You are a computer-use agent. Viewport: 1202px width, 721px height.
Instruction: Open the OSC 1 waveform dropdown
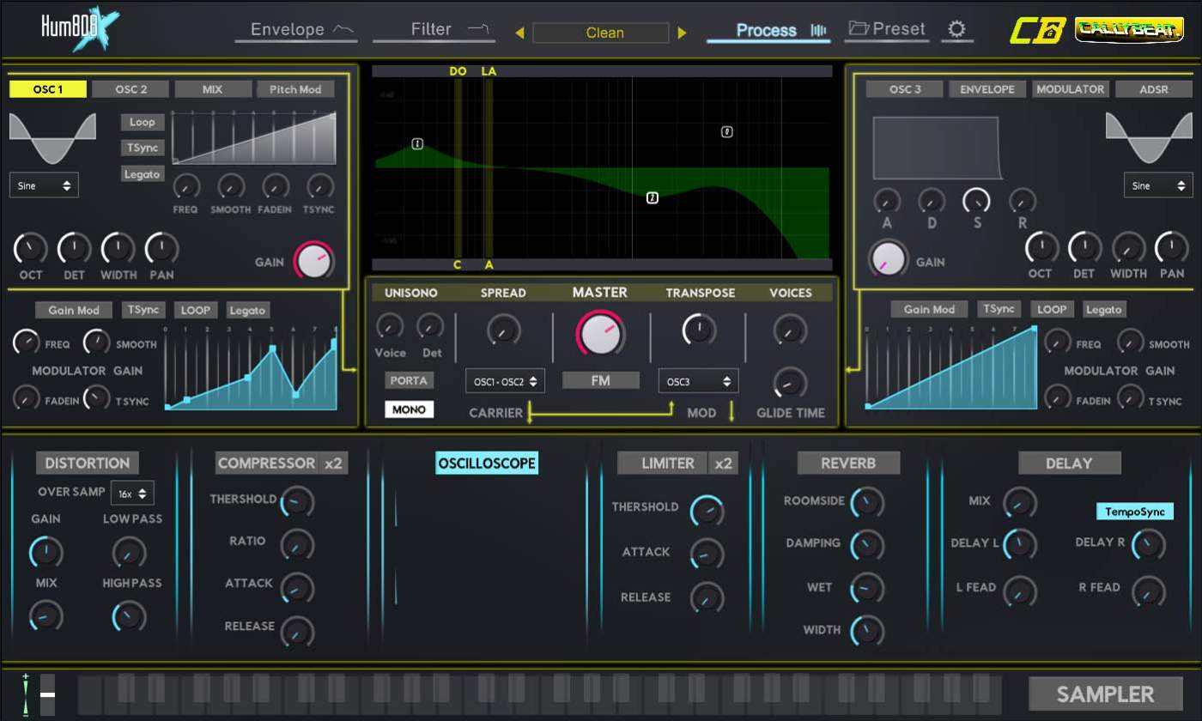[44, 185]
